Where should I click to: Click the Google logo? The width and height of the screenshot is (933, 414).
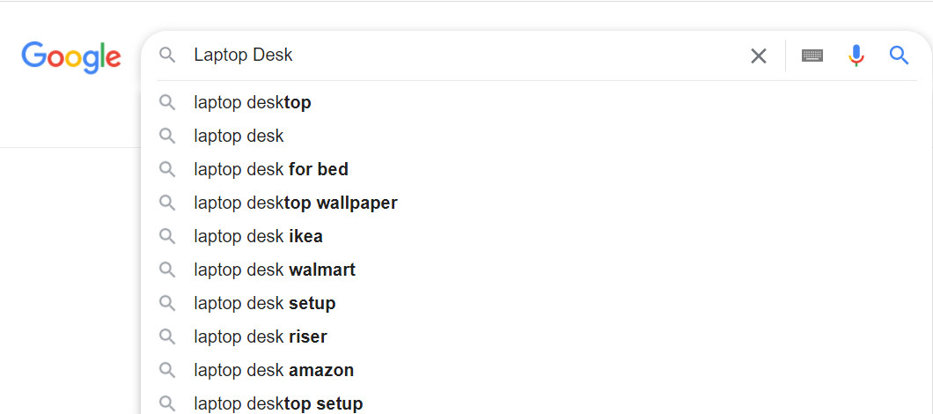(x=71, y=56)
